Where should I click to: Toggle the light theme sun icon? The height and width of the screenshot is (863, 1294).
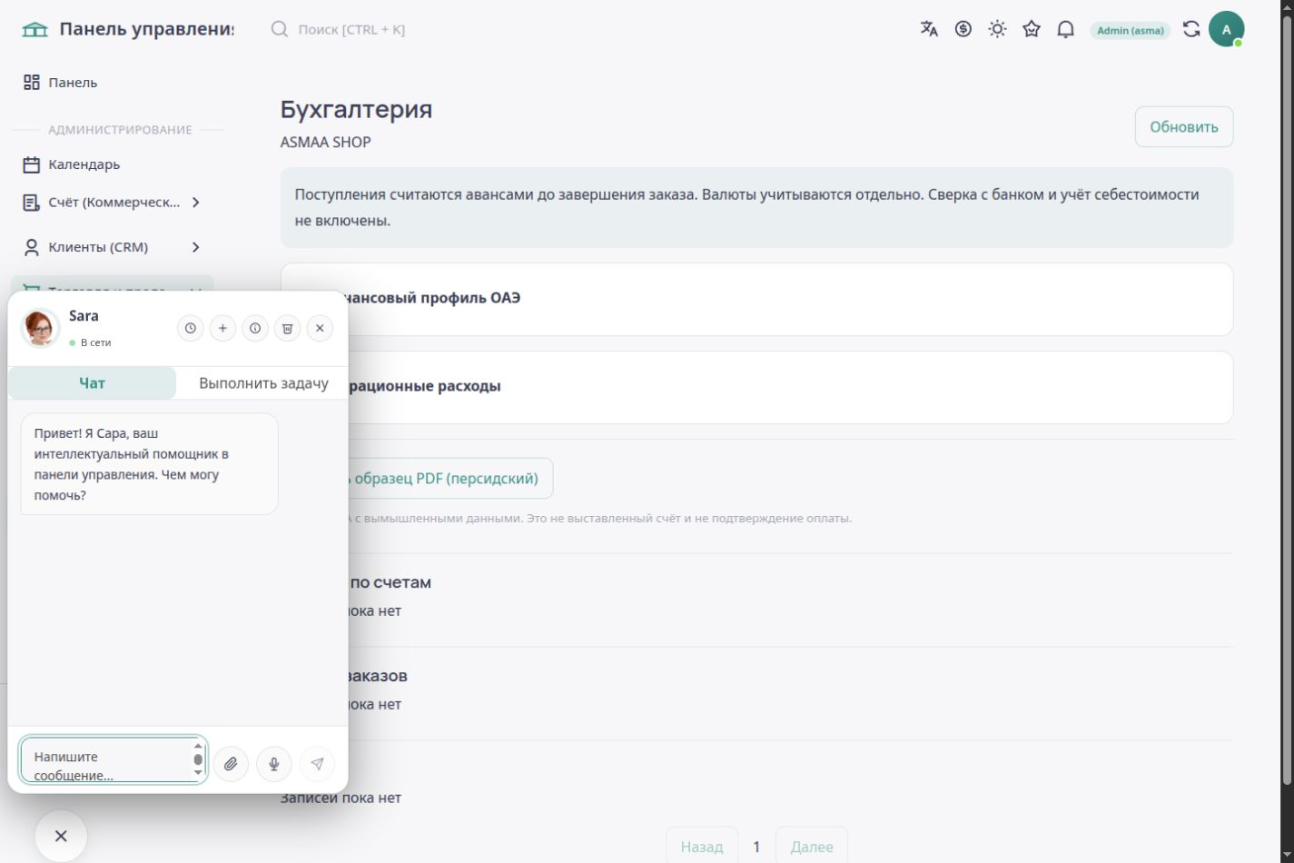(x=998, y=29)
